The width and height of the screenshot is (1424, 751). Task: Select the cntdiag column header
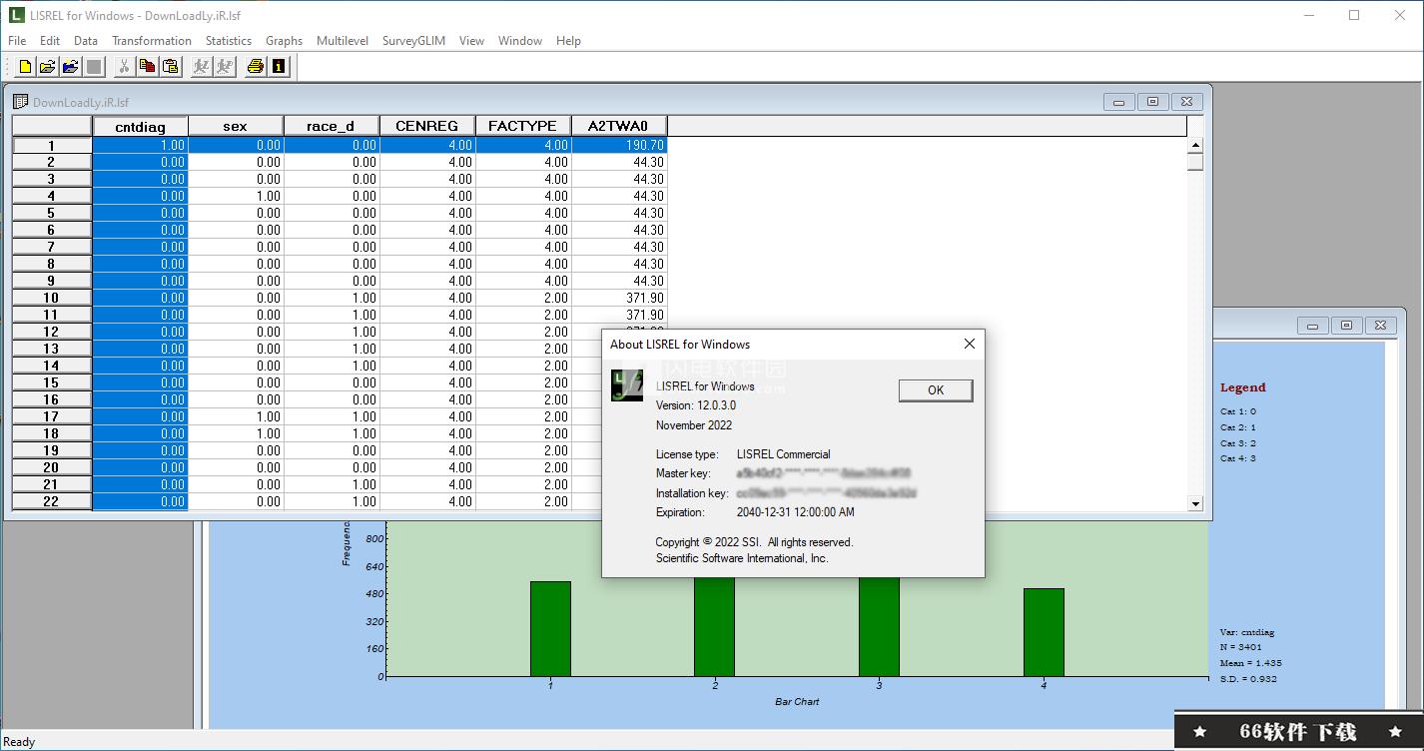[x=141, y=126]
